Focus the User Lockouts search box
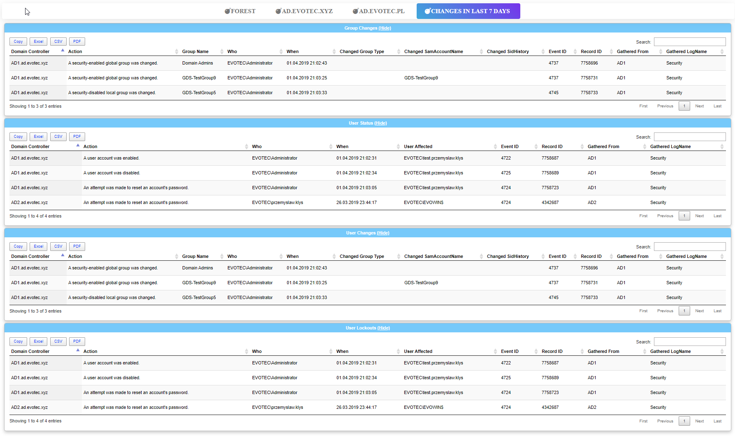Image resolution: width=735 pixels, height=436 pixels. (689, 342)
